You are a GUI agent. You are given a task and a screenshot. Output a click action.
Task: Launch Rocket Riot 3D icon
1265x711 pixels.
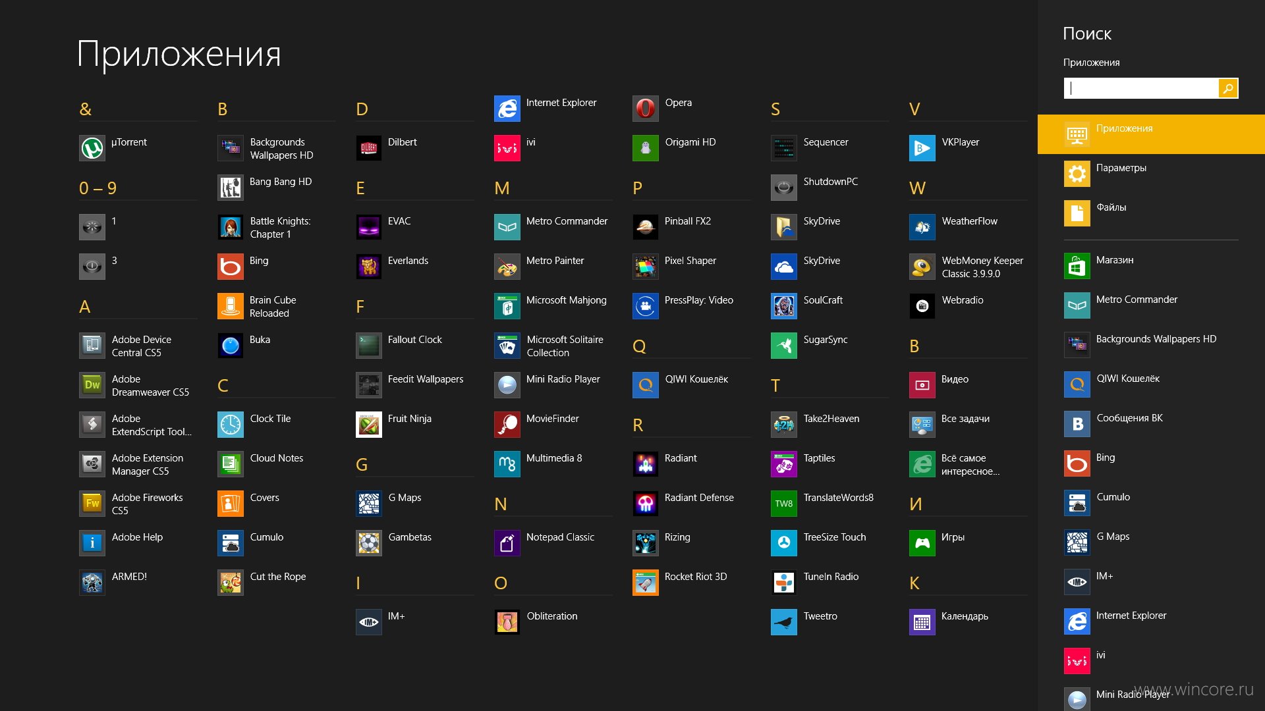tap(646, 583)
